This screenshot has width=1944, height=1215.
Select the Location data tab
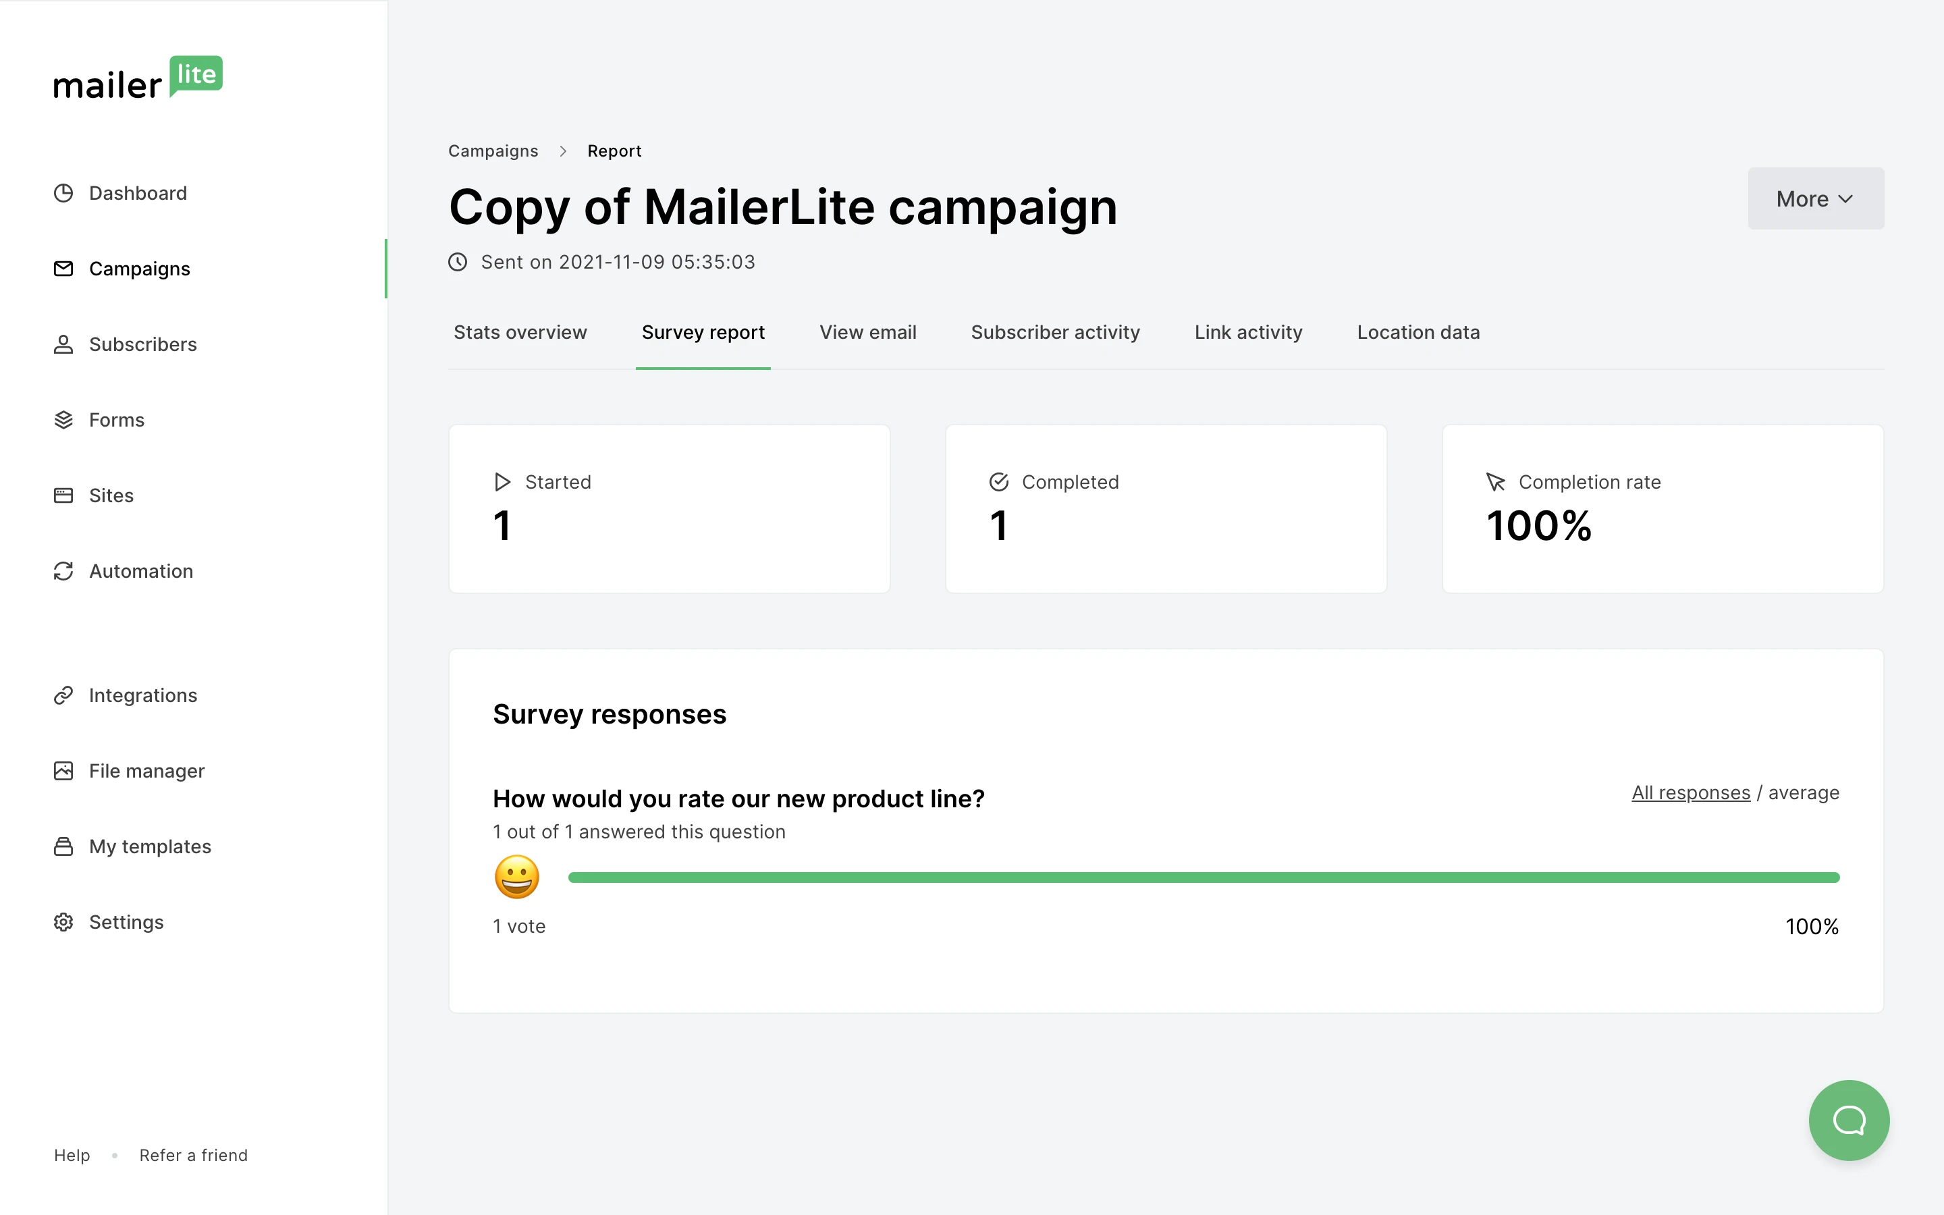tap(1417, 332)
